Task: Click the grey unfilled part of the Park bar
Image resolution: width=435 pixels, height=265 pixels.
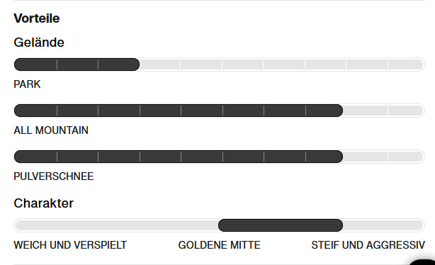Action: tap(281, 64)
